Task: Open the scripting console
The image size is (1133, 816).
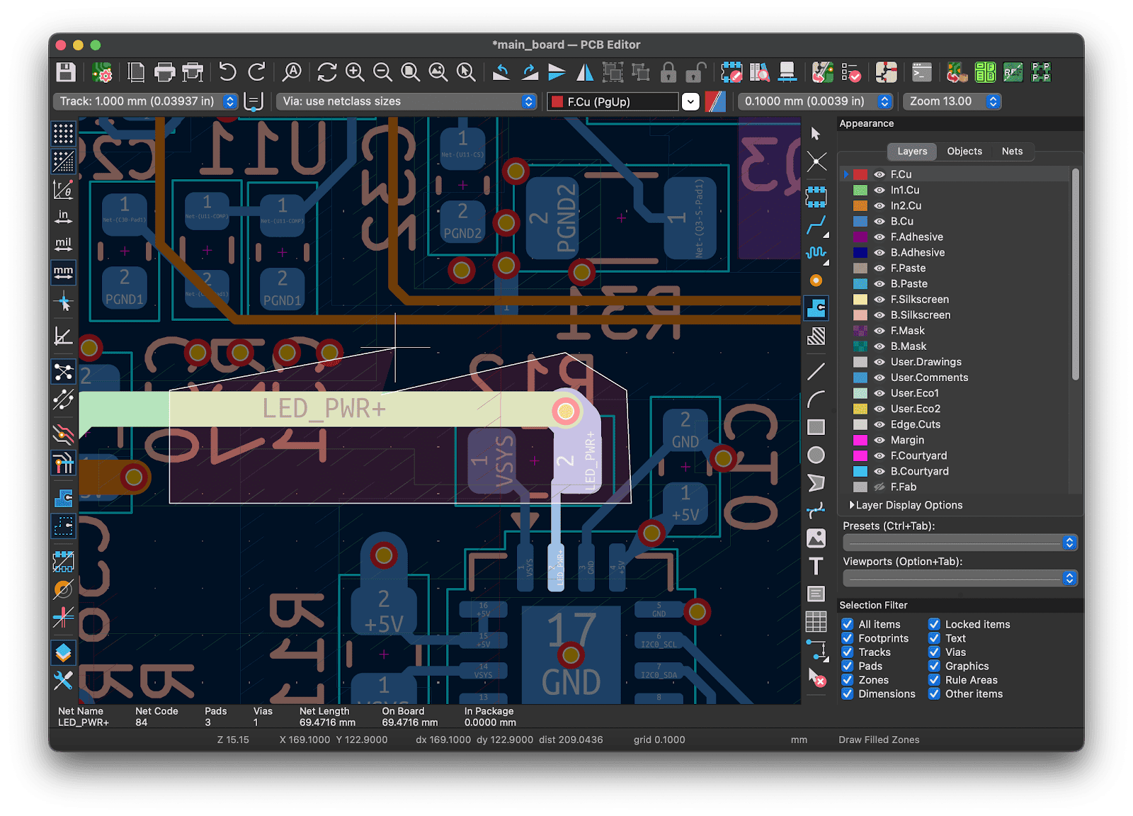Action: (921, 72)
